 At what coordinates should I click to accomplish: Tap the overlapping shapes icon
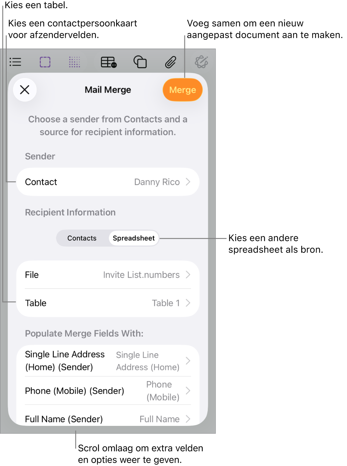coord(140,62)
